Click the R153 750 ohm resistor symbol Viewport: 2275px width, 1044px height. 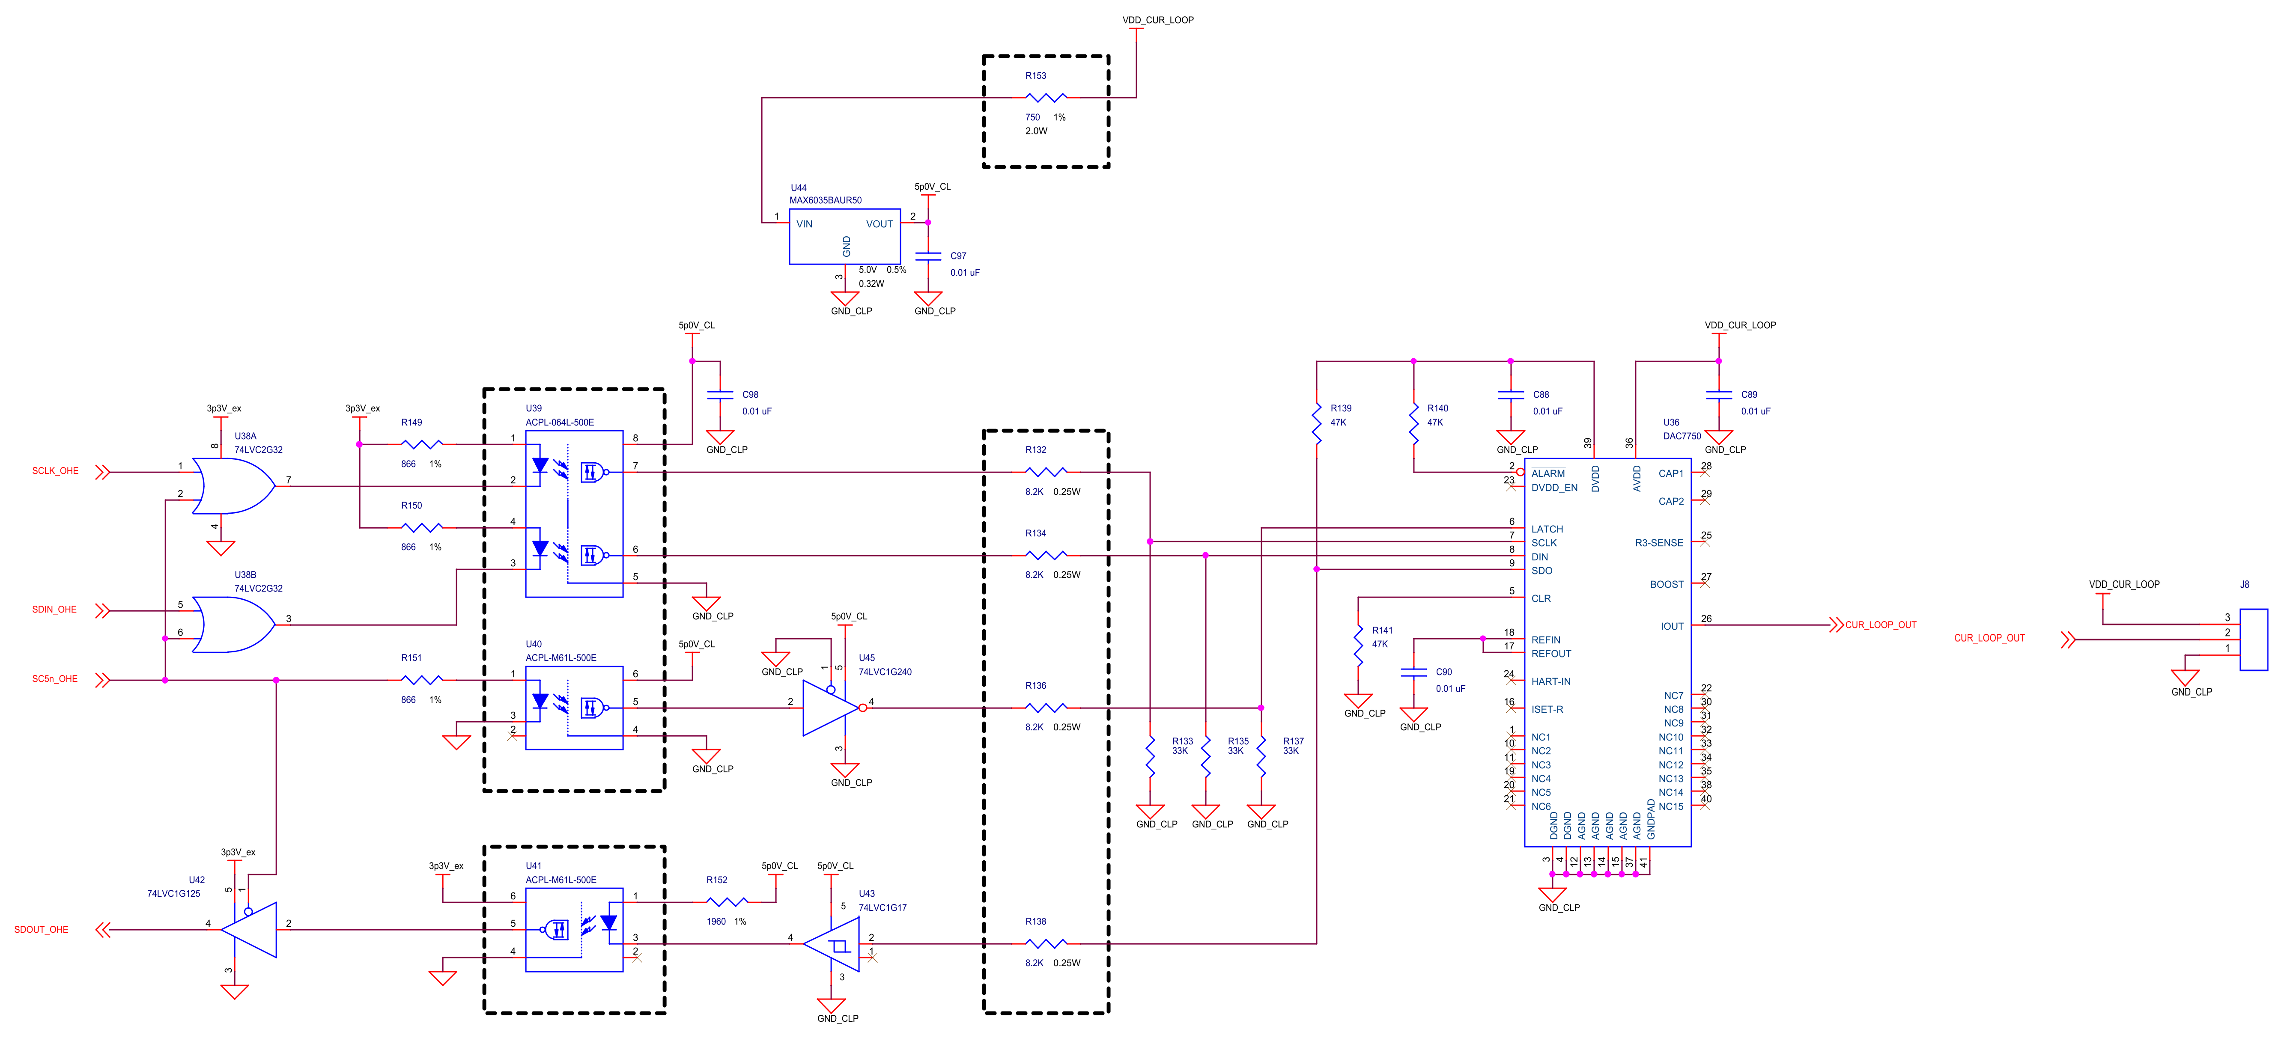[1047, 97]
